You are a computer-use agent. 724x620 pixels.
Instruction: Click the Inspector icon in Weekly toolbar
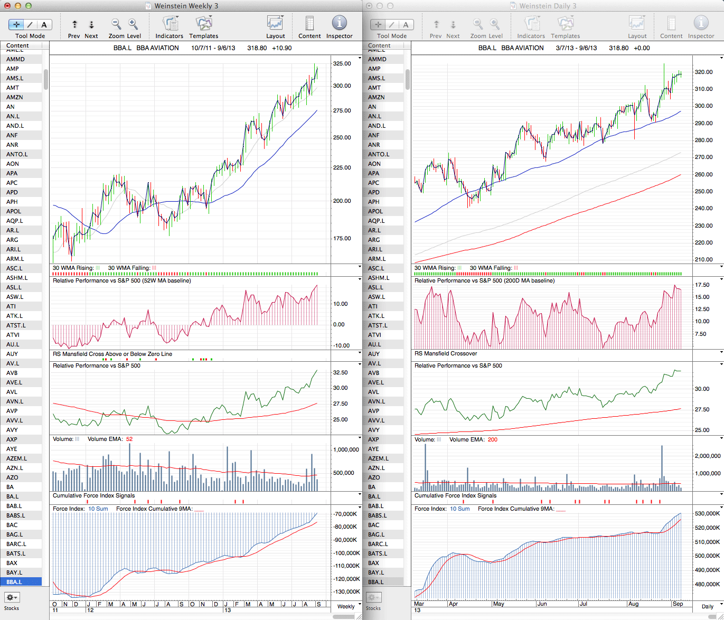pos(339,23)
